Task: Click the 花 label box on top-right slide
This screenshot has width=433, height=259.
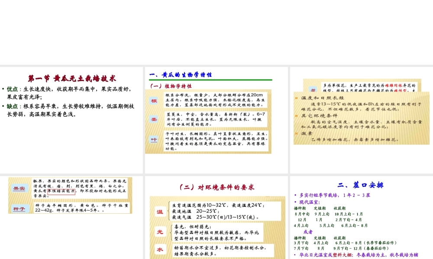Action: click(x=313, y=91)
